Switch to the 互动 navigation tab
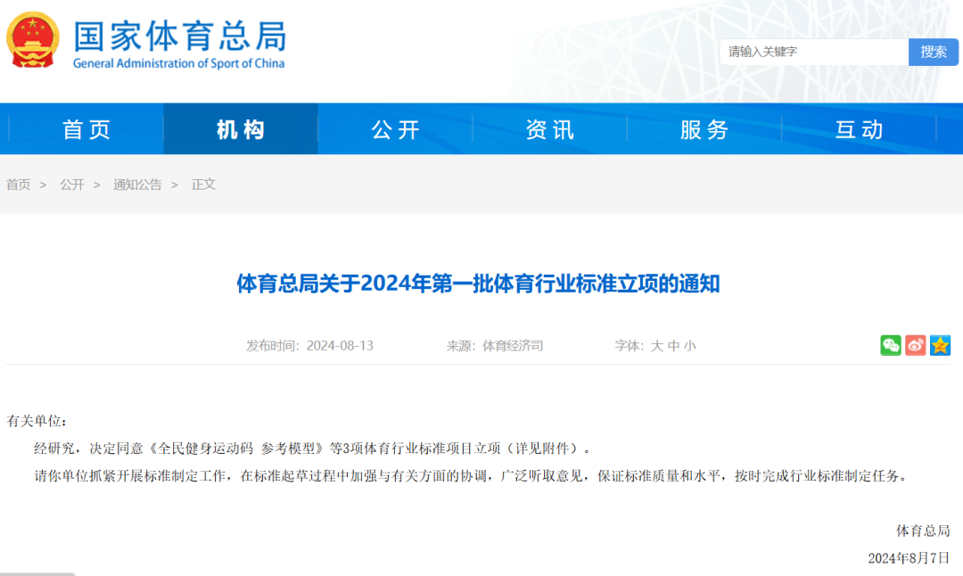The width and height of the screenshot is (963, 576). (x=859, y=129)
